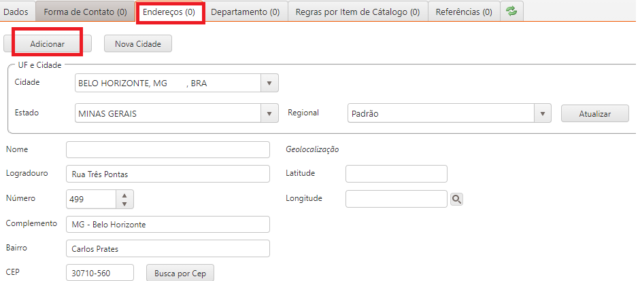Click into the Latitude input field

(x=396, y=174)
